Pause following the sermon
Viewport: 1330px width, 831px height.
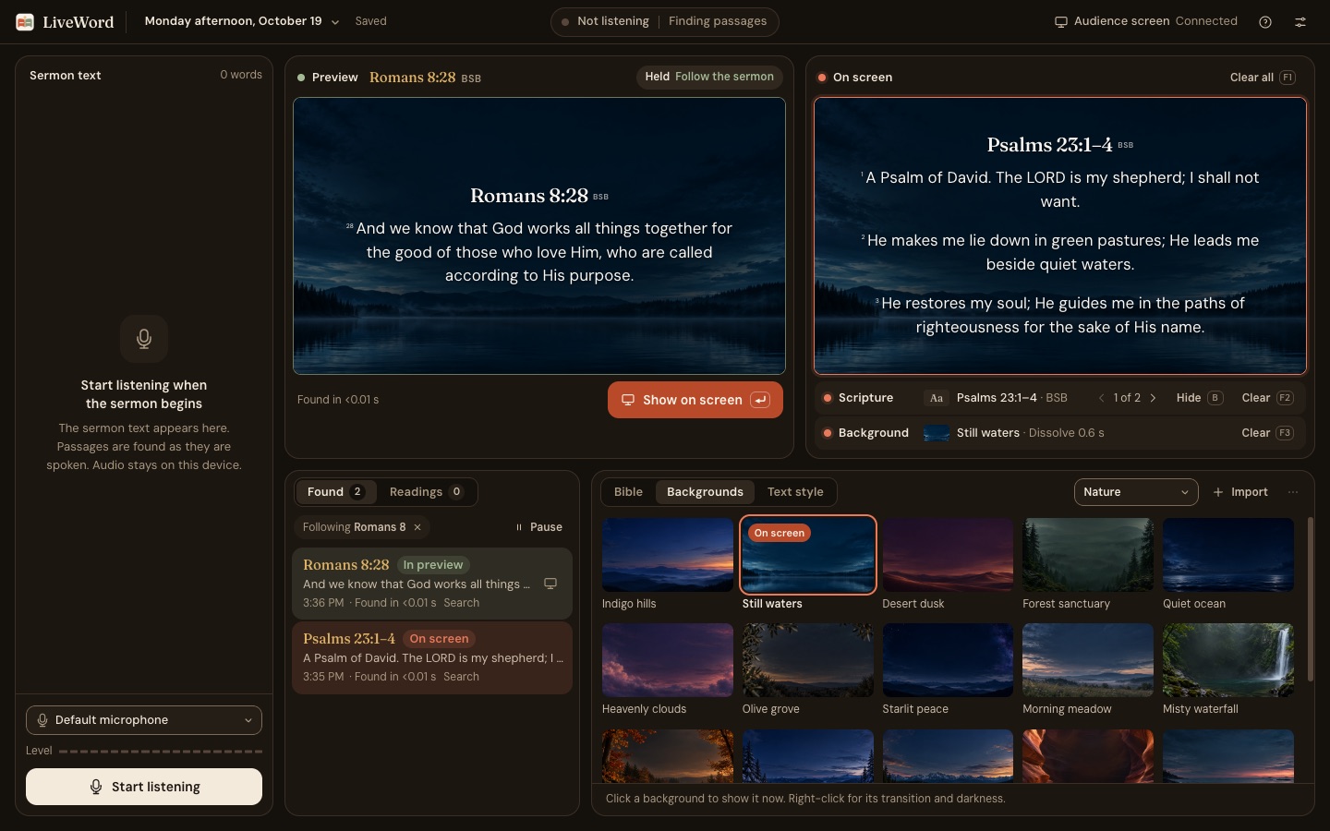coord(539,527)
